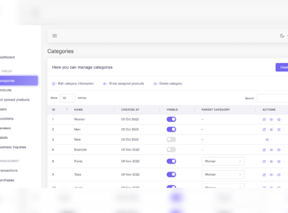Delete the Tops category
This screenshot has height=213, width=288.
tap(278, 175)
